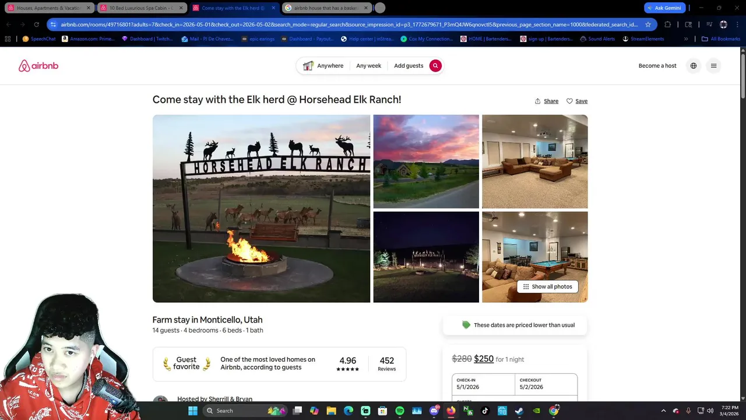Open TikTok from taskbar
Viewport: 746px width, 420px height.
pos(485,411)
